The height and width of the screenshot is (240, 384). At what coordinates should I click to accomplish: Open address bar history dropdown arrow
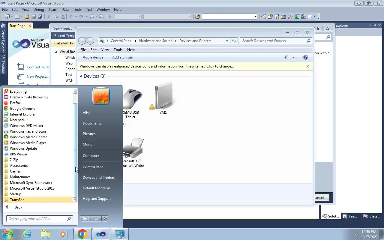click(227, 41)
